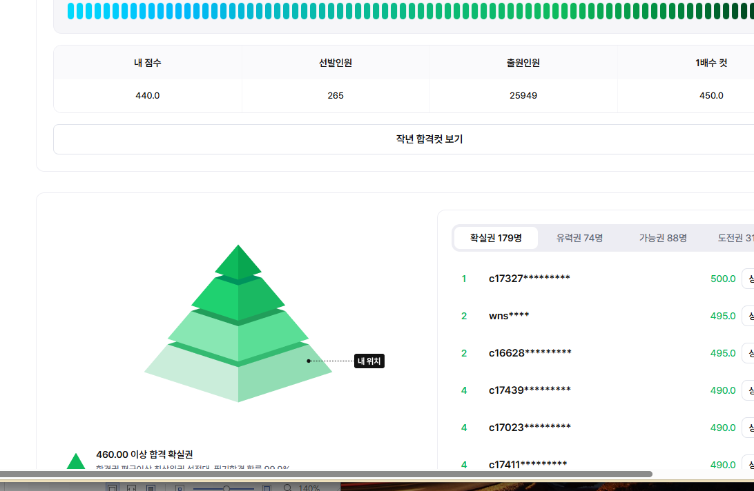This screenshot has height=491, width=754.
Task: Click the 선발인원 column header
Action: [x=335, y=63]
